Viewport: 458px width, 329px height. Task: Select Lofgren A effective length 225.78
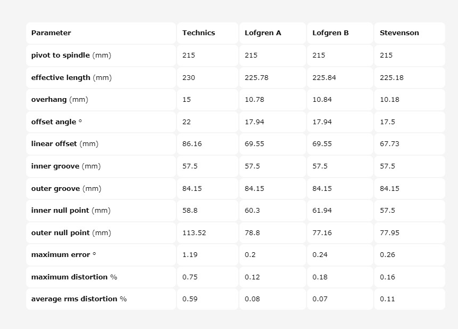click(x=256, y=78)
